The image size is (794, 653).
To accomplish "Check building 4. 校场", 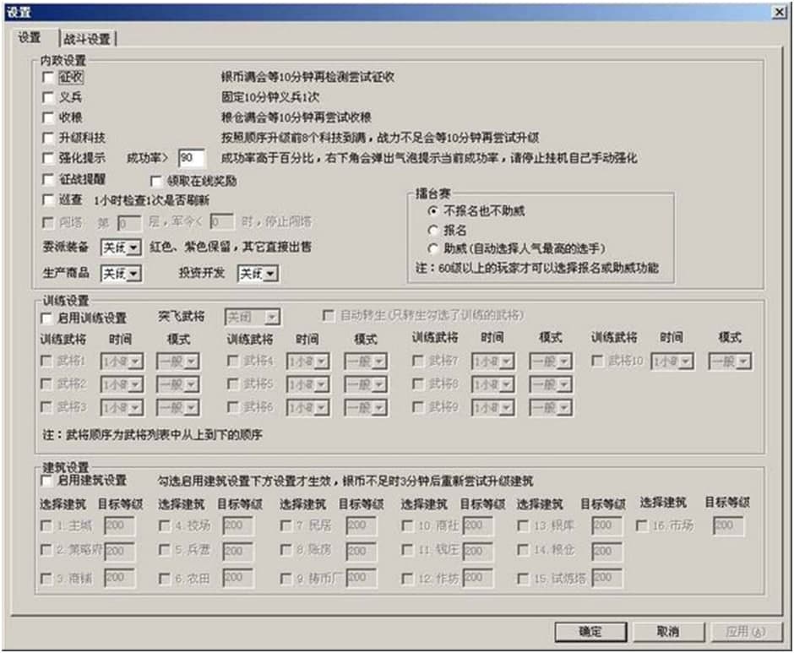I will 165,525.
